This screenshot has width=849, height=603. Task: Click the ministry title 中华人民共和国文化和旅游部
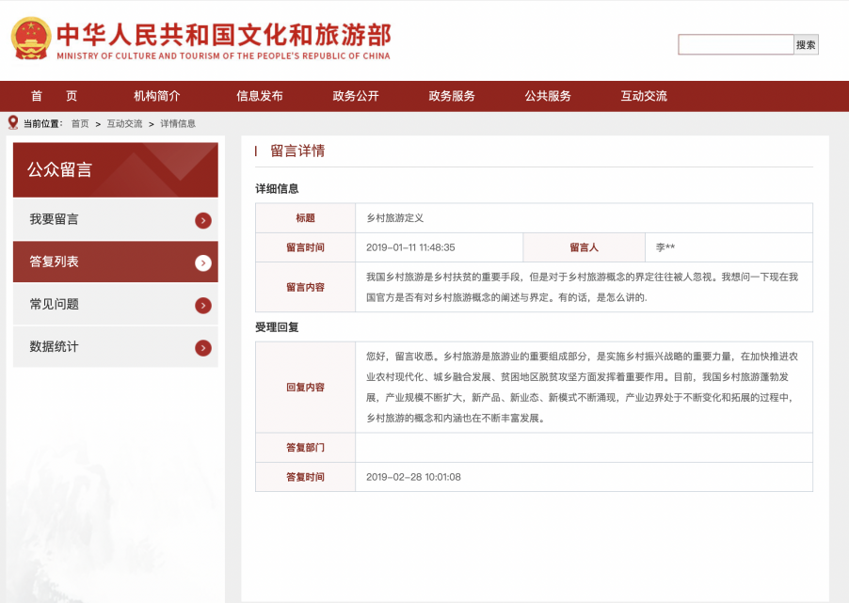[x=224, y=34]
